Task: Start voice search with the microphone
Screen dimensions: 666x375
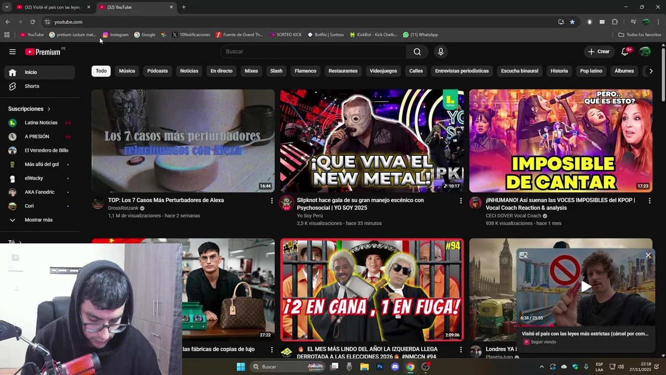Action: tap(441, 52)
